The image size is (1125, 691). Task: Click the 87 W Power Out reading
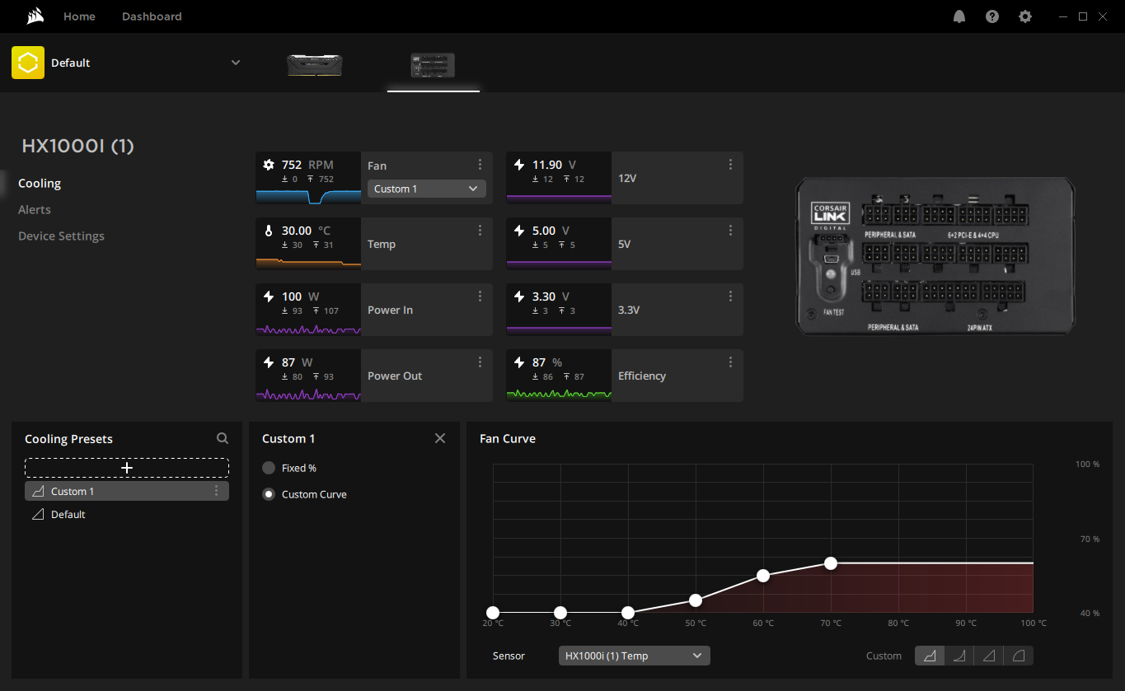(298, 362)
